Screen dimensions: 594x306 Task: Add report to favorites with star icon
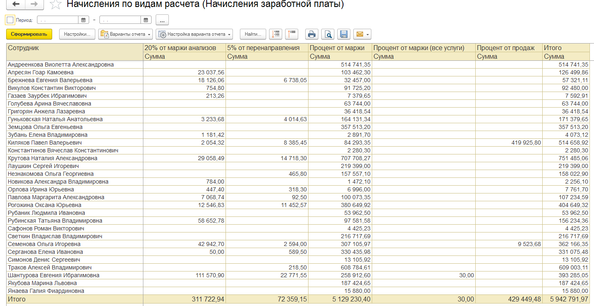pyautogui.click(x=55, y=5)
